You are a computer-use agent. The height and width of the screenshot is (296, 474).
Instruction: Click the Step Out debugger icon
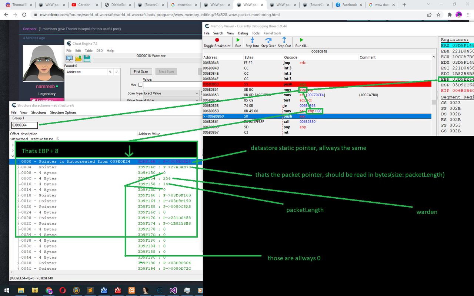click(x=284, y=42)
